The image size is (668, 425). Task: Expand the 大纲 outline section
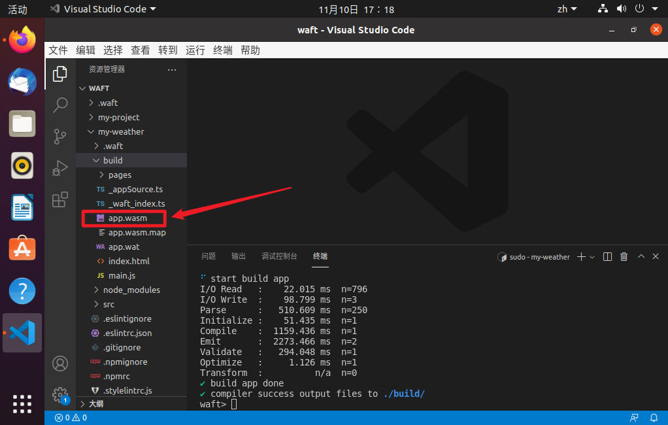[x=131, y=403]
